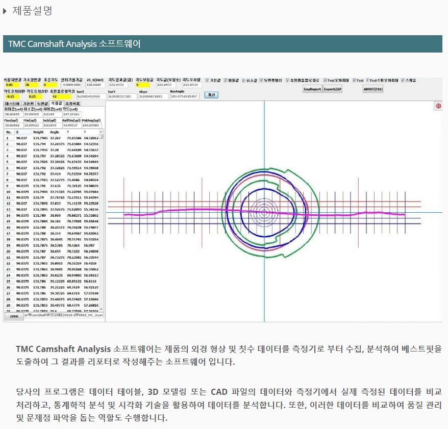
Task: Open the ABOUT(F10) dialog button
Action: pyautogui.click(x=373, y=89)
